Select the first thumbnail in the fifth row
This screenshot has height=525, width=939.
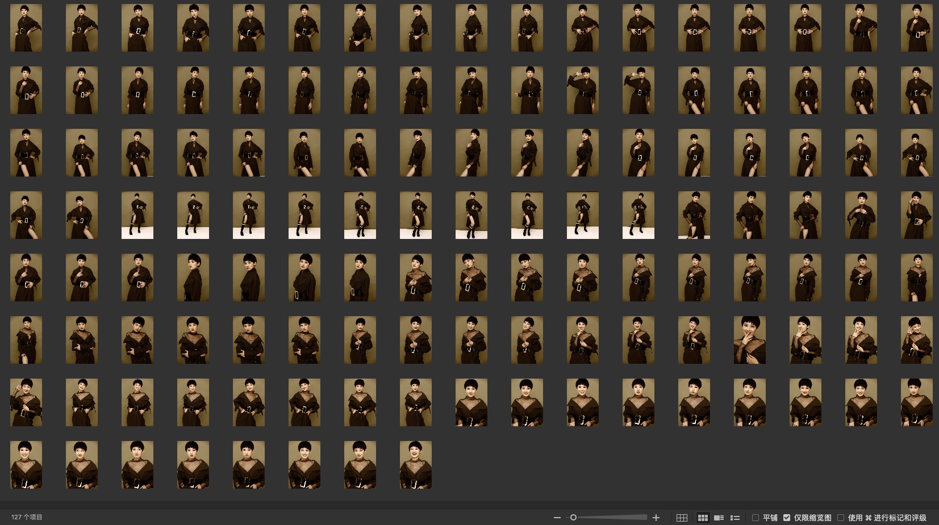pyautogui.click(x=26, y=278)
